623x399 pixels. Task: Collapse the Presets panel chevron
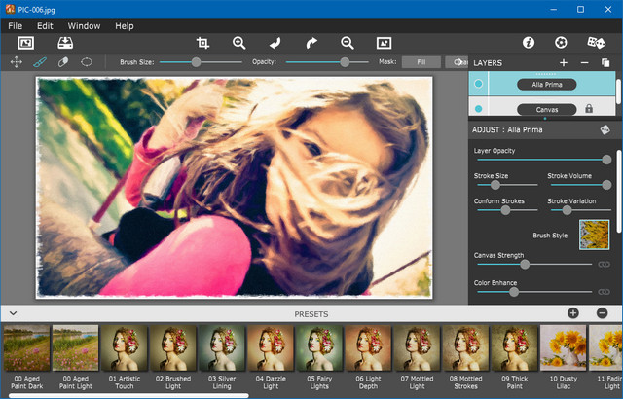coord(13,313)
